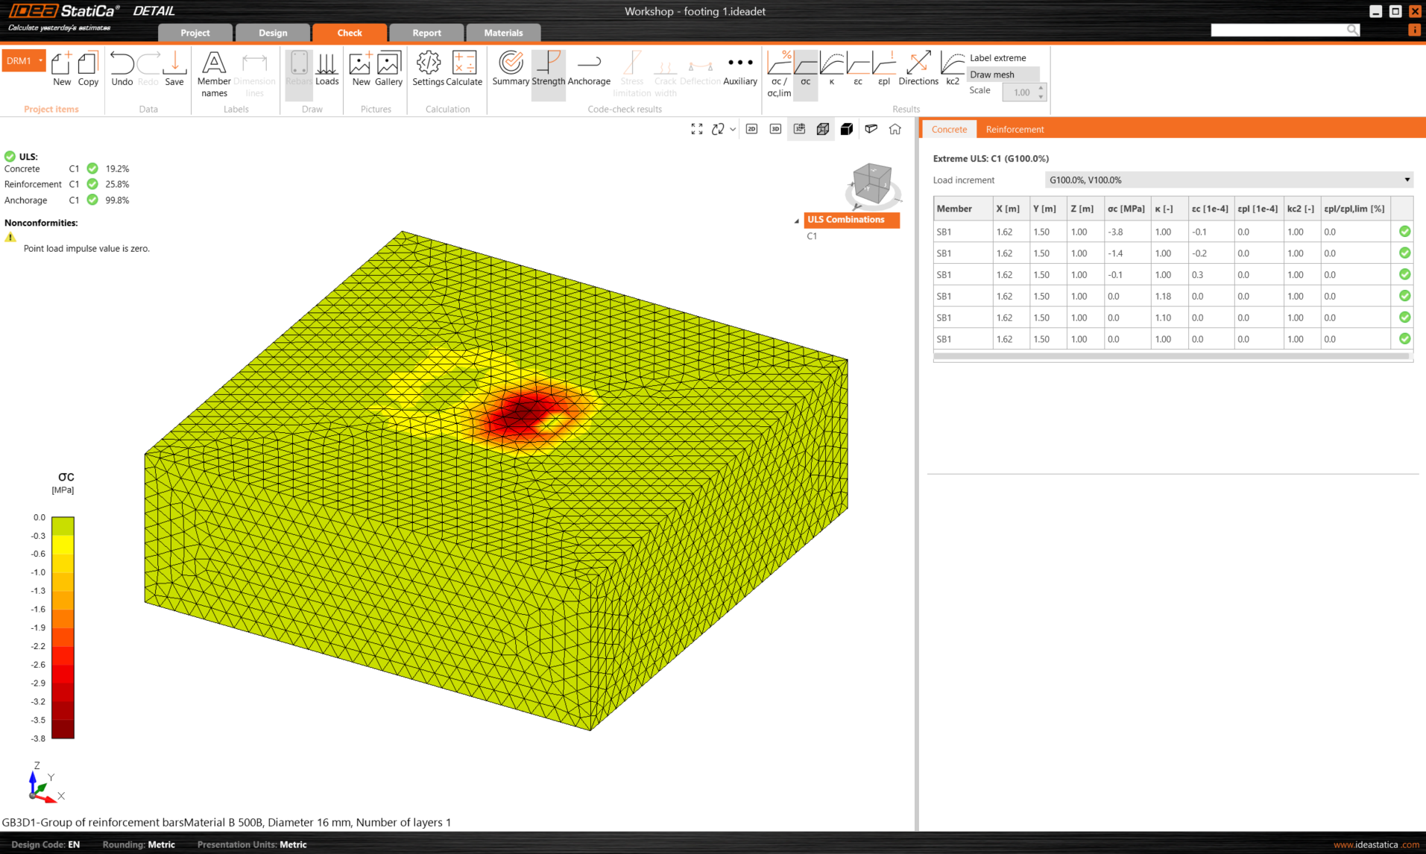Toggle the Draw mesh option
The height and width of the screenshot is (854, 1426).
coord(991,75)
